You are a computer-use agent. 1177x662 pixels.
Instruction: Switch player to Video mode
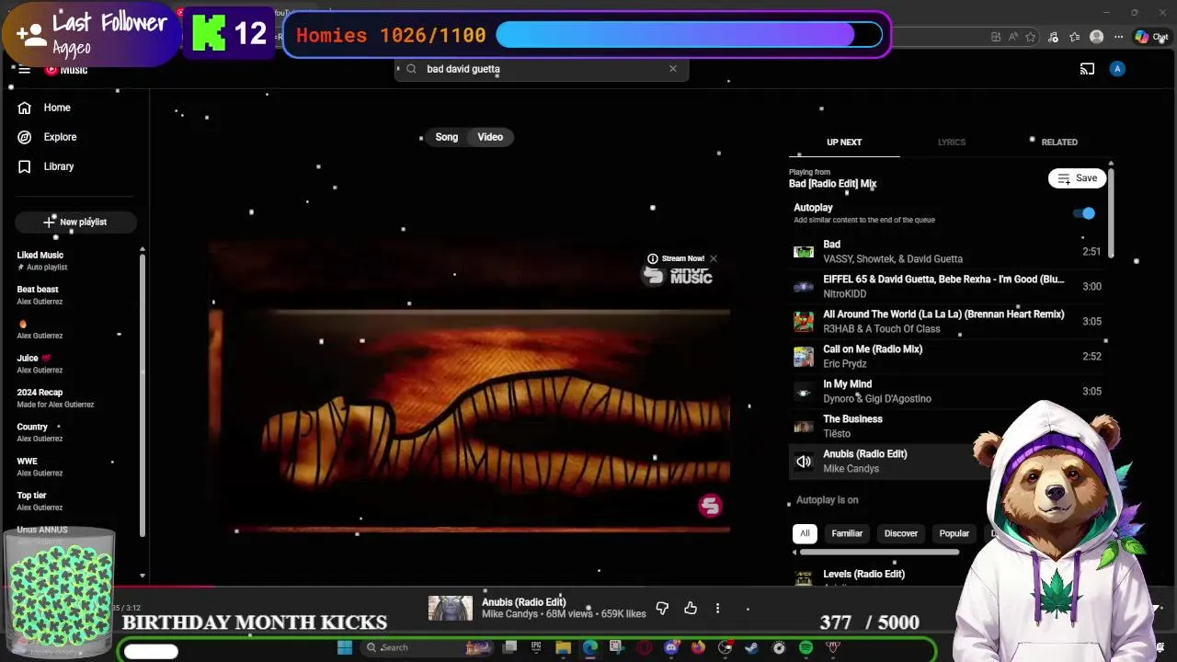pyautogui.click(x=490, y=137)
